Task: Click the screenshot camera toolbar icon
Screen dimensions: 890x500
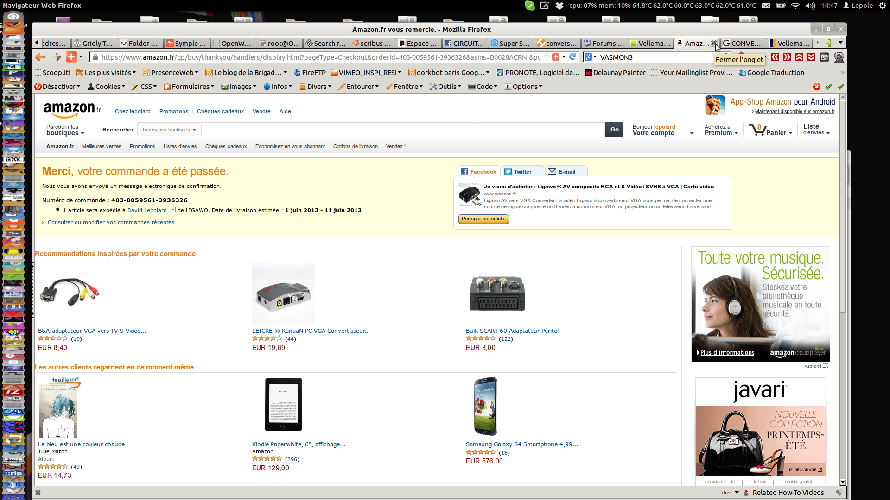Action: [x=824, y=57]
